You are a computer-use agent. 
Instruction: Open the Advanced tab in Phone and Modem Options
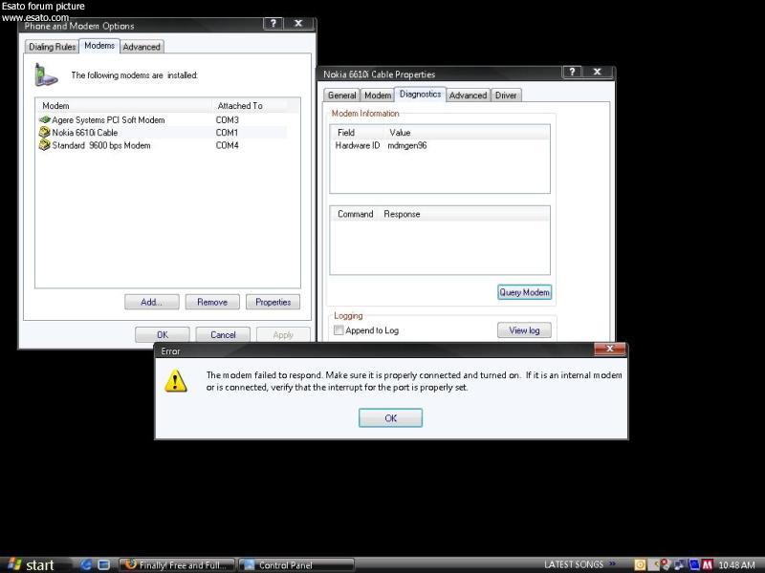click(142, 47)
